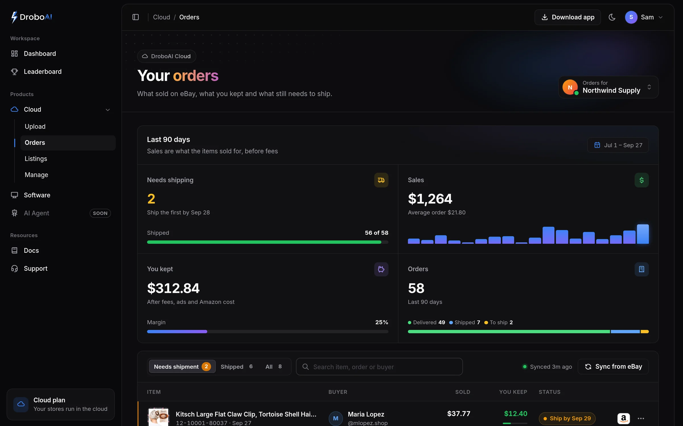Viewport: 683px width, 426px height.
Task: Select the Needs shipment tab
Action: point(182,367)
